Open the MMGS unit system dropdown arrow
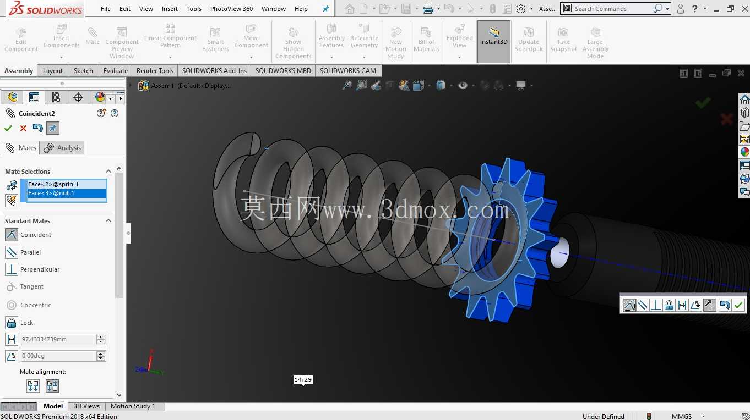The height and width of the screenshot is (420, 750). (x=704, y=416)
